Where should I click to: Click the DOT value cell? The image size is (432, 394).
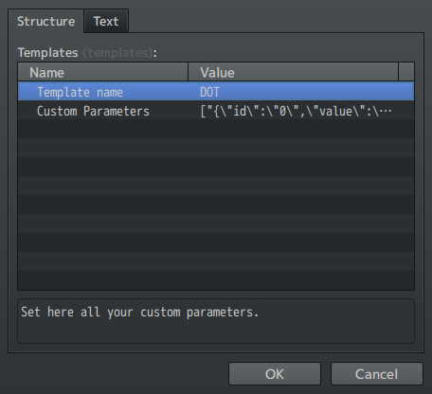(209, 92)
